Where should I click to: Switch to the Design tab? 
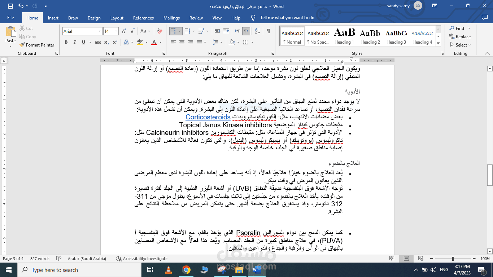94,18
